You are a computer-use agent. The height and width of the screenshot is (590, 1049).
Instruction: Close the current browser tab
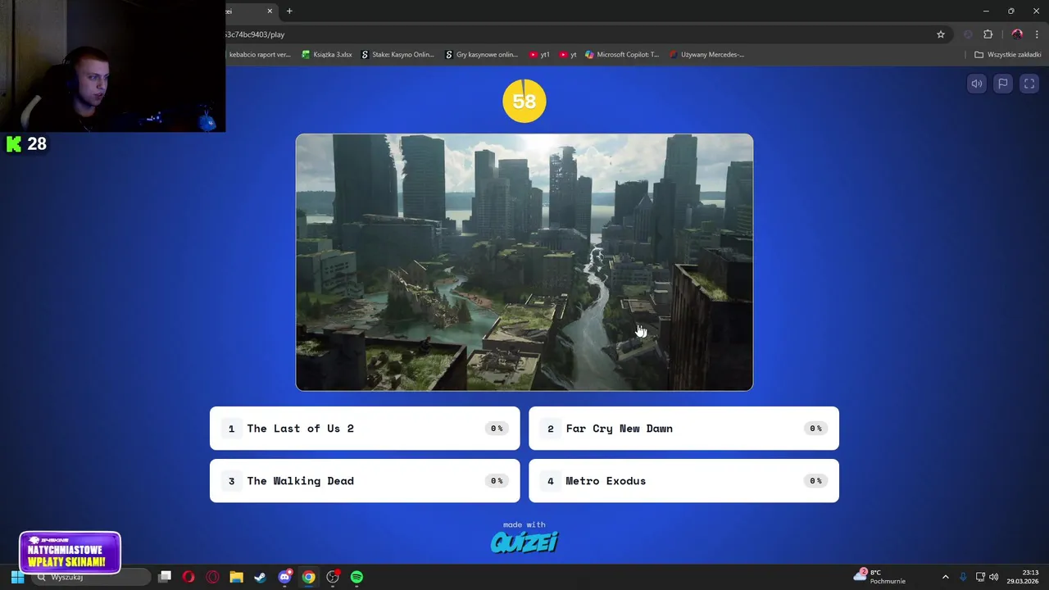(270, 11)
